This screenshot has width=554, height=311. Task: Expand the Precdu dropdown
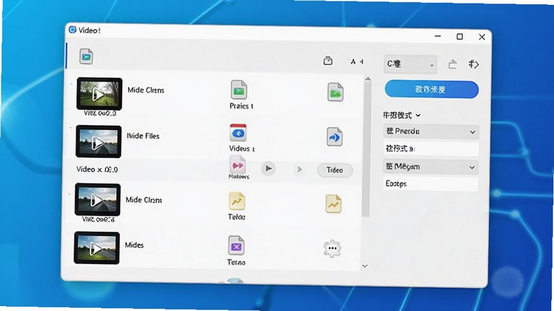(431, 131)
